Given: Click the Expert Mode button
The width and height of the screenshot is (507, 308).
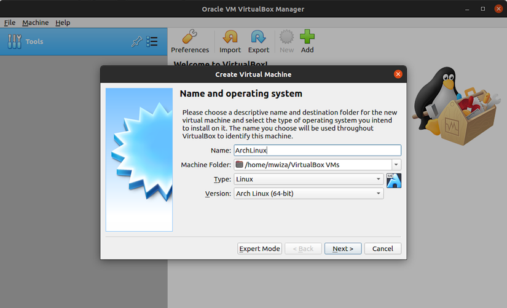Looking at the screenshot, I should coord(259,248).
